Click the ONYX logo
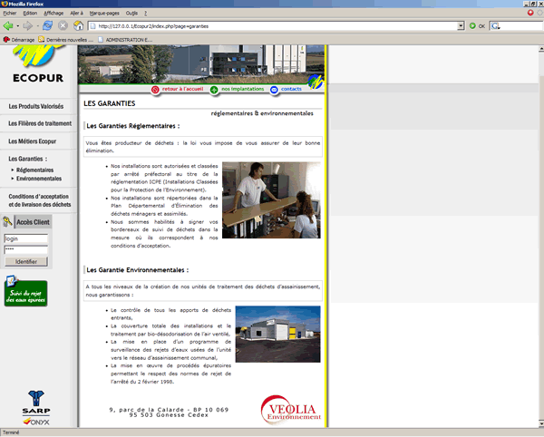Screen dimensions: 544x437 [36, 422]
